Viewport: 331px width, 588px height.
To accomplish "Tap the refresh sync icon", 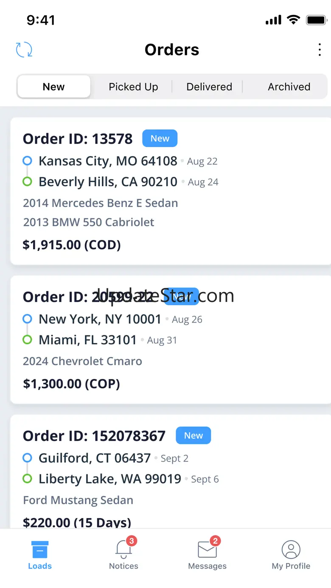I will (24, 50).
